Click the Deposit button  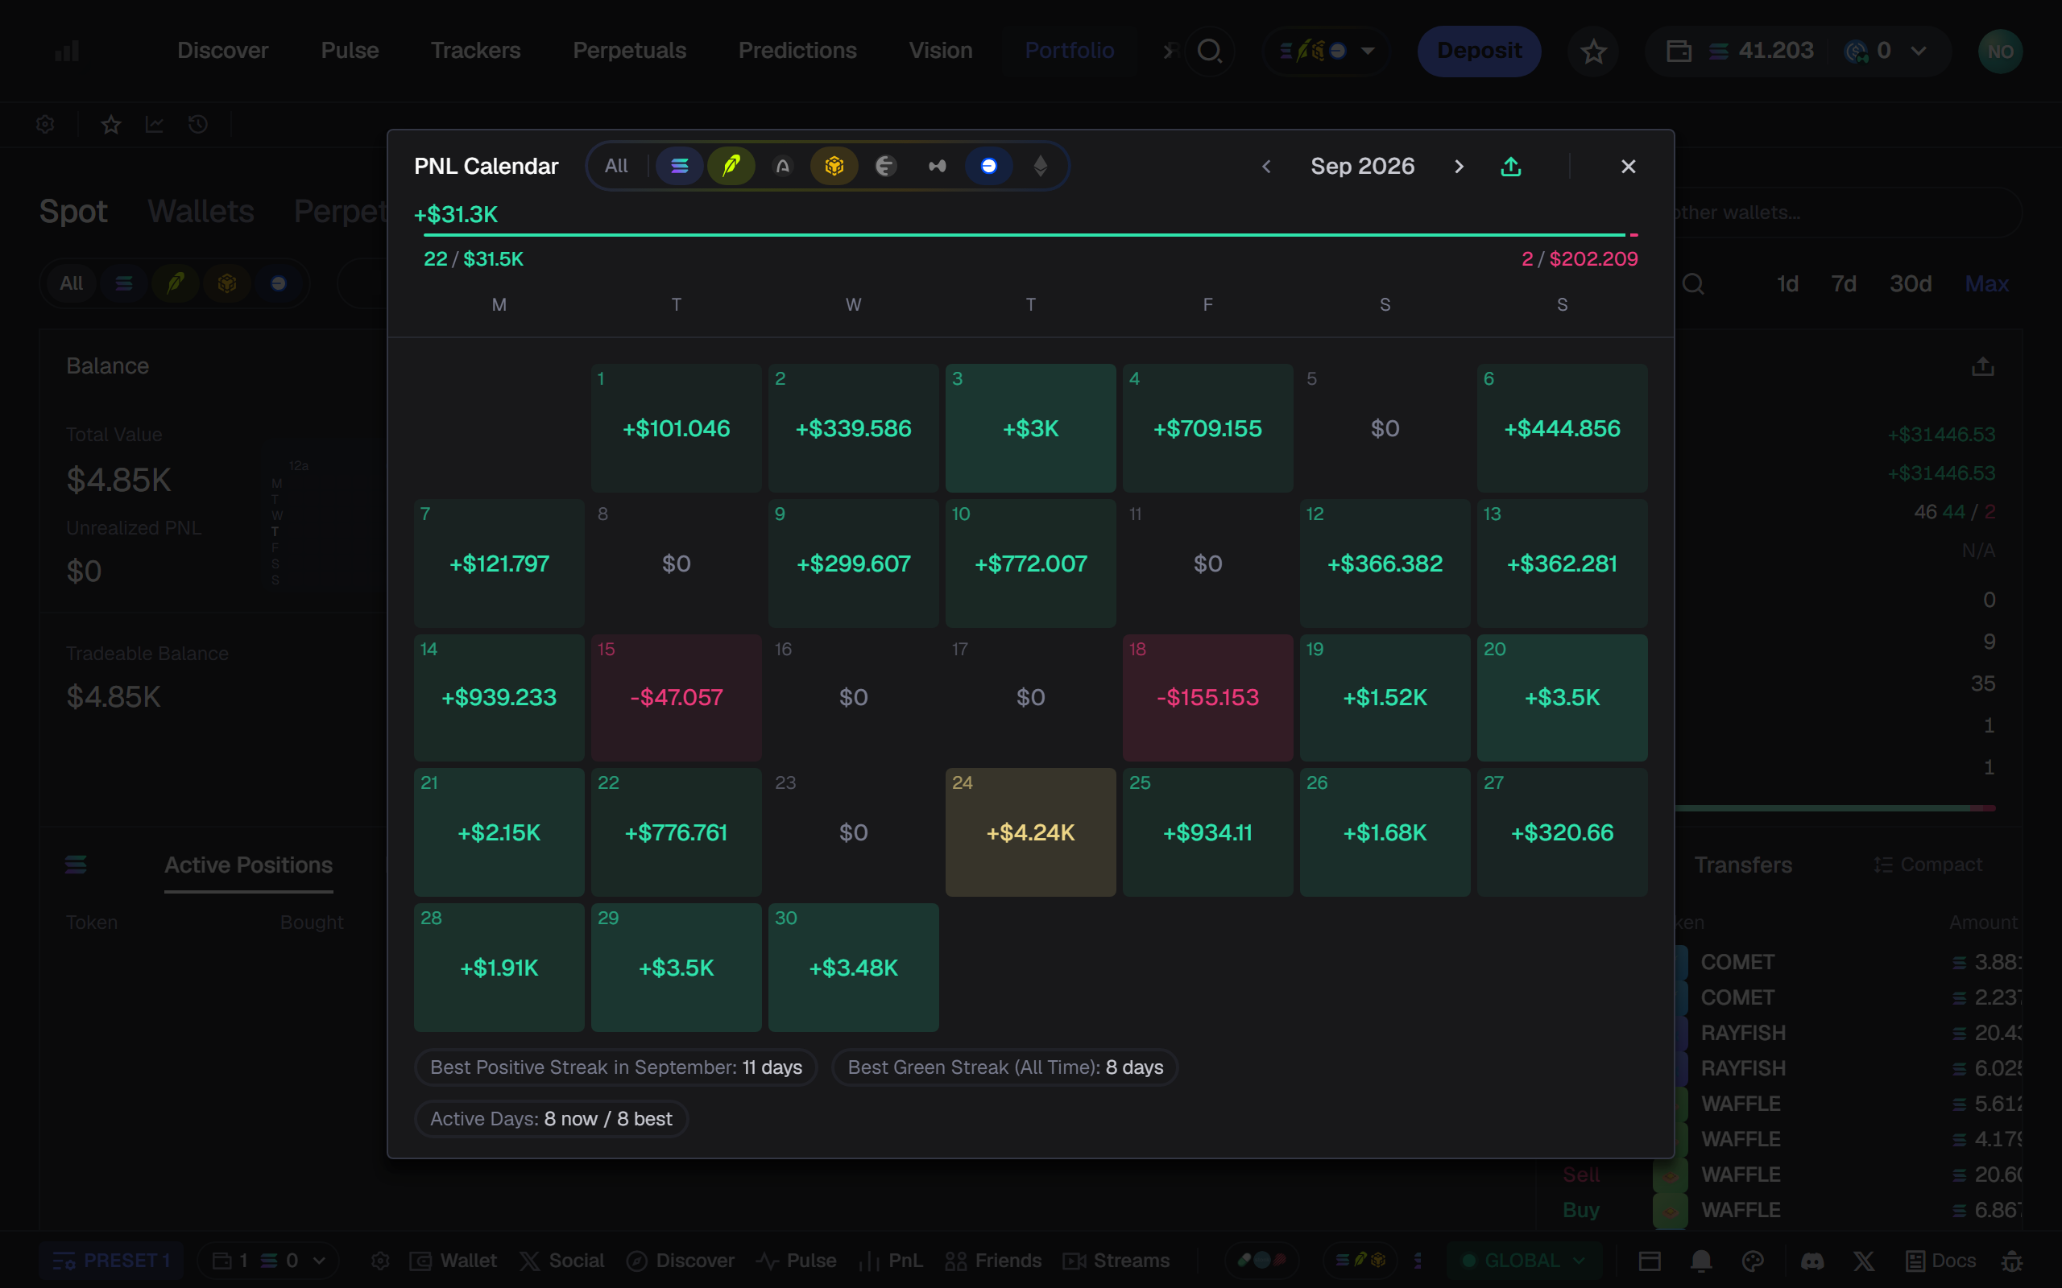pyautogui.click(x=1478, y=51)
